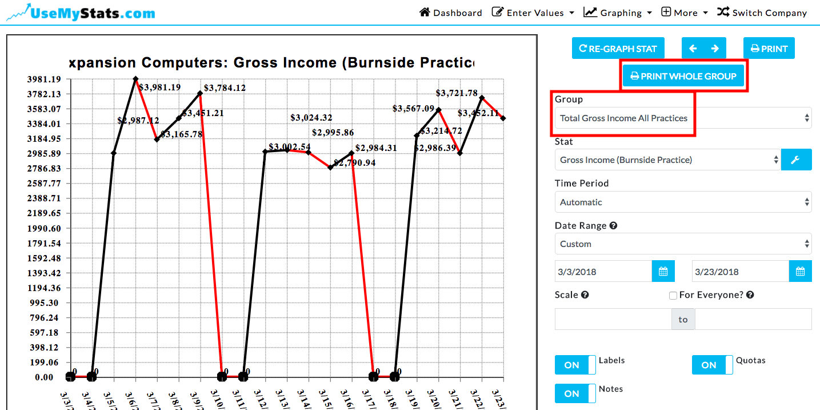Click Switch Company
The image size is (820, 410).
pos(761,13)
